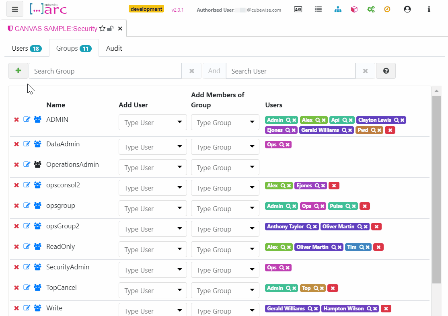Open the green gears processes icon
The height and width of the screenshot is (316, 448).
point(371,9)
